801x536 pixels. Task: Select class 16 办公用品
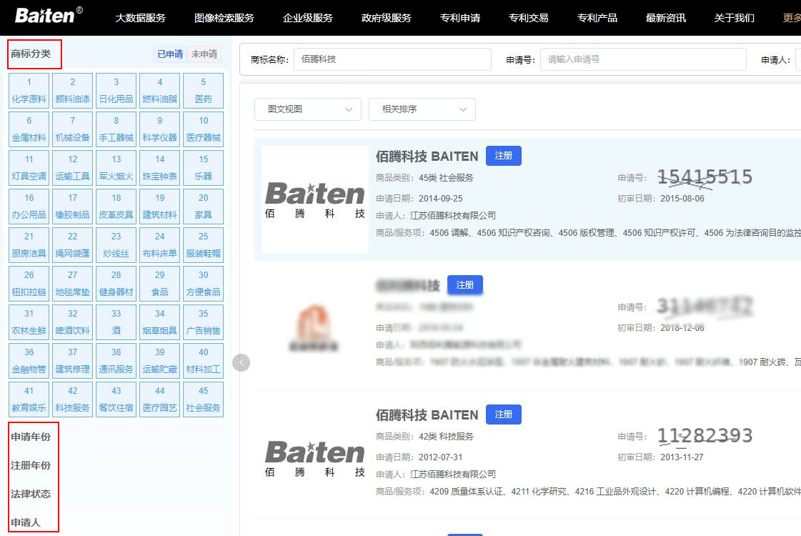[x=29, y=207]
